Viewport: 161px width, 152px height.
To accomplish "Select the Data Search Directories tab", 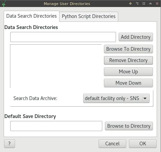I will pyautogui.click(x=31, y=16).
